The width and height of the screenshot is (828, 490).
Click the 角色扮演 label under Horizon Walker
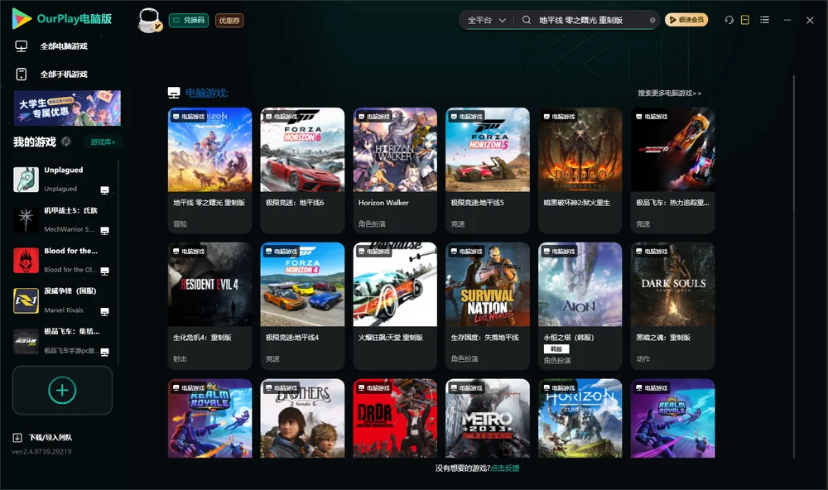click(x=372, y=223)
